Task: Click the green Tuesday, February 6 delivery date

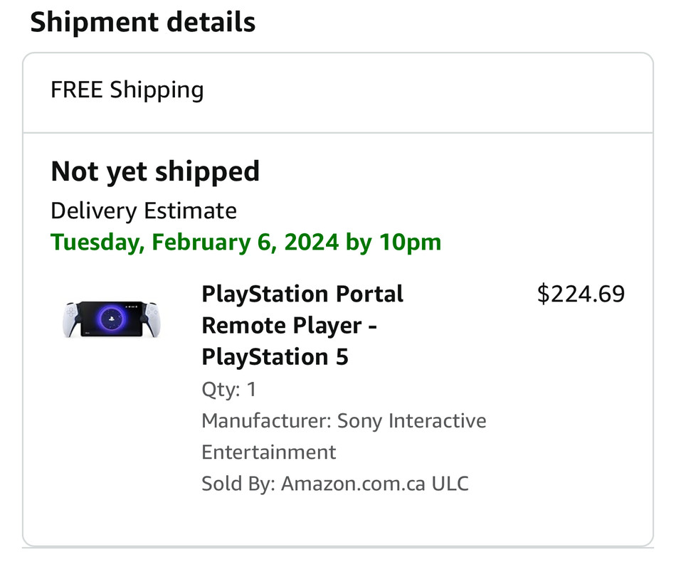Action: [x=194, y=242]
